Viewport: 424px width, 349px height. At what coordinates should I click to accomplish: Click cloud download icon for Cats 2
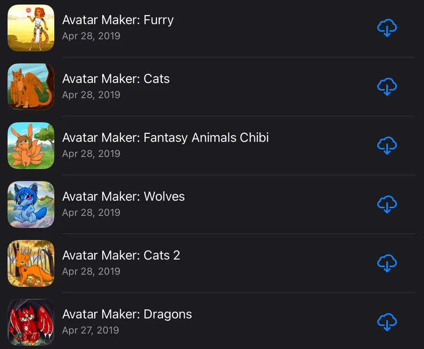[x=387, y=263]
